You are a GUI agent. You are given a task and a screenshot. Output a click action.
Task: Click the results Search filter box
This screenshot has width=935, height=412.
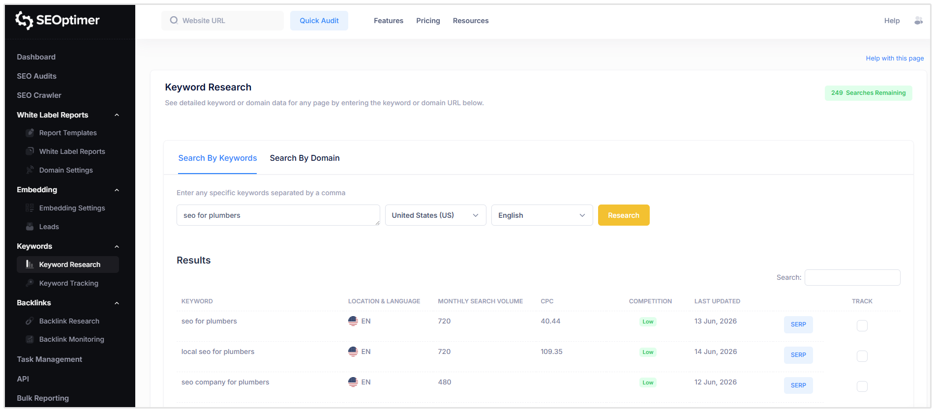pos(852,277)
